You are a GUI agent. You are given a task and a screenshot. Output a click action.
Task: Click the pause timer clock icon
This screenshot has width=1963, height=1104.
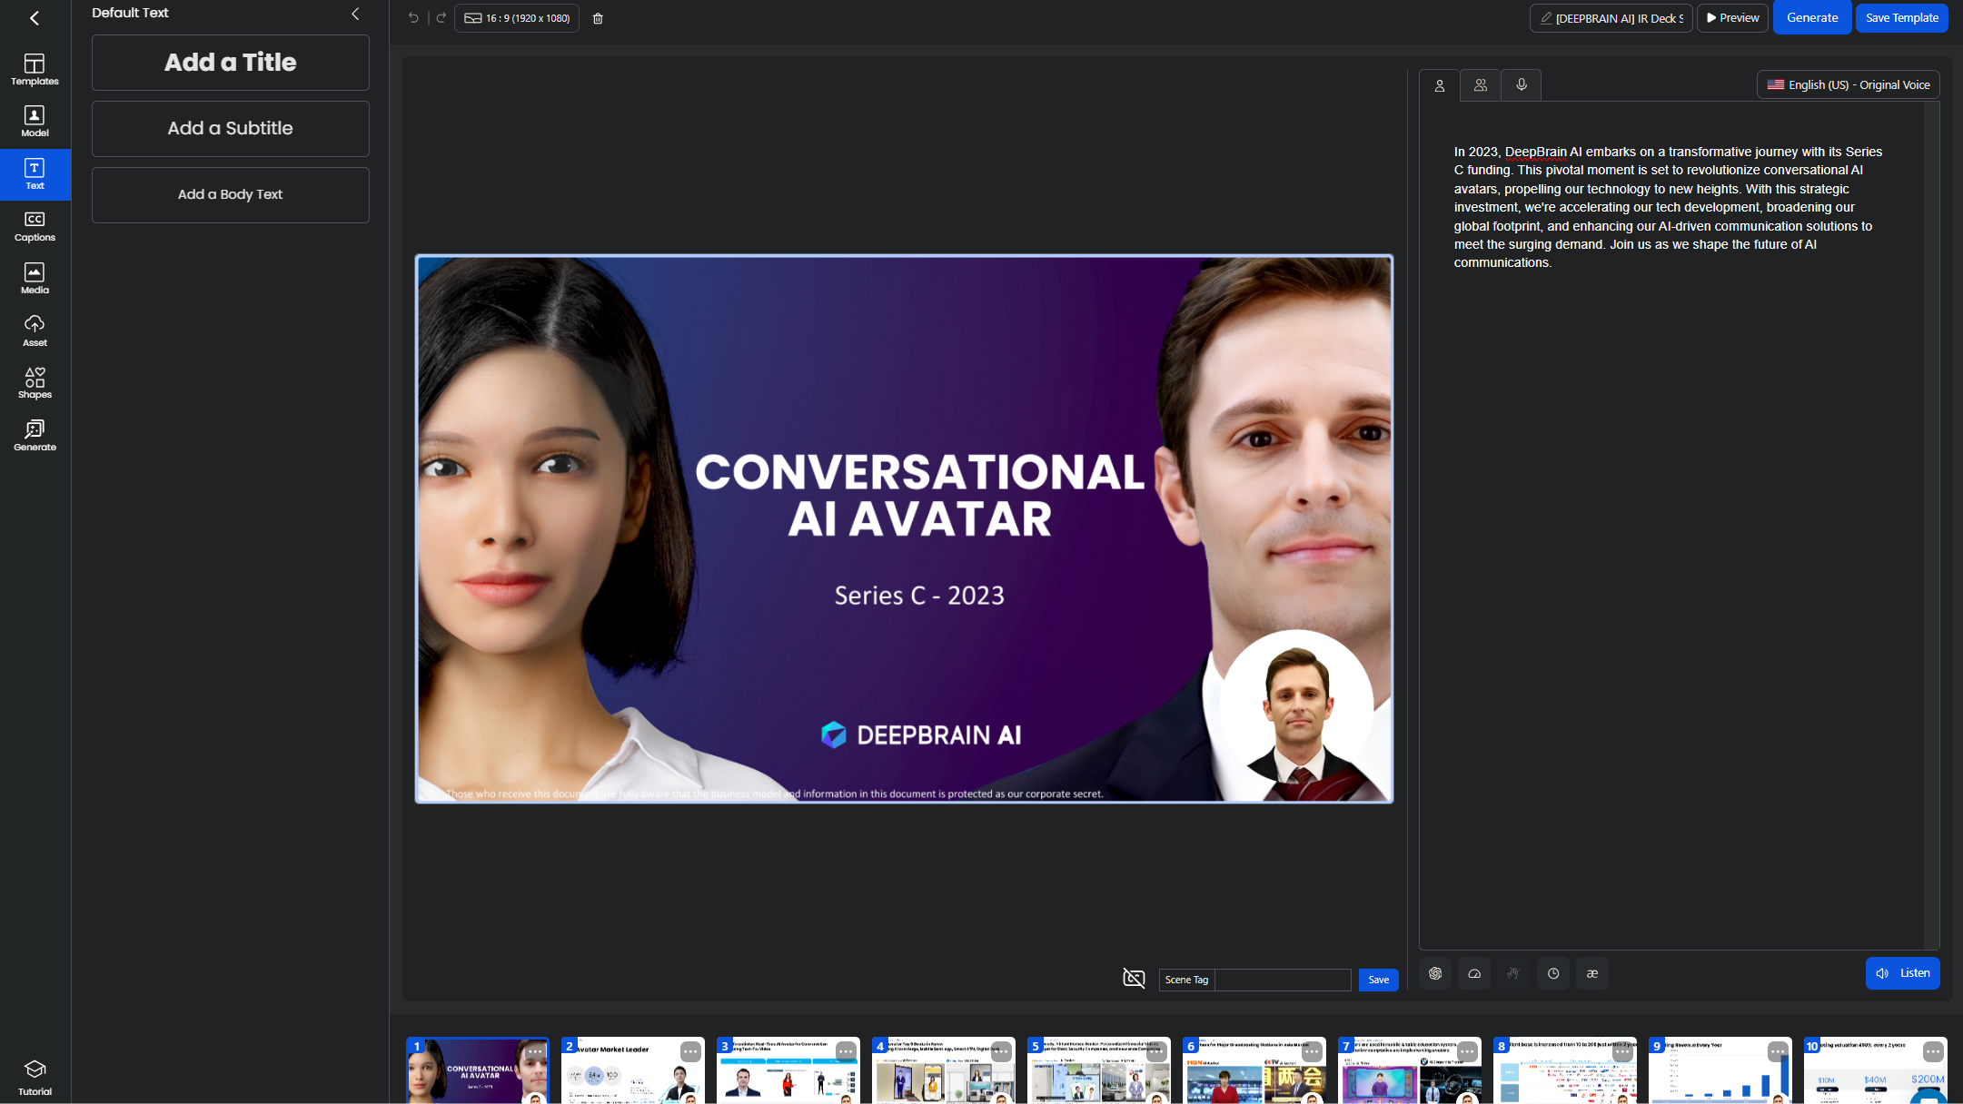point(1553,973)
